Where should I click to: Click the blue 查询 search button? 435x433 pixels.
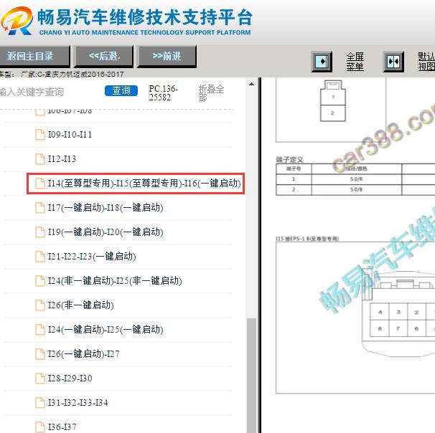tap(121, 90)
